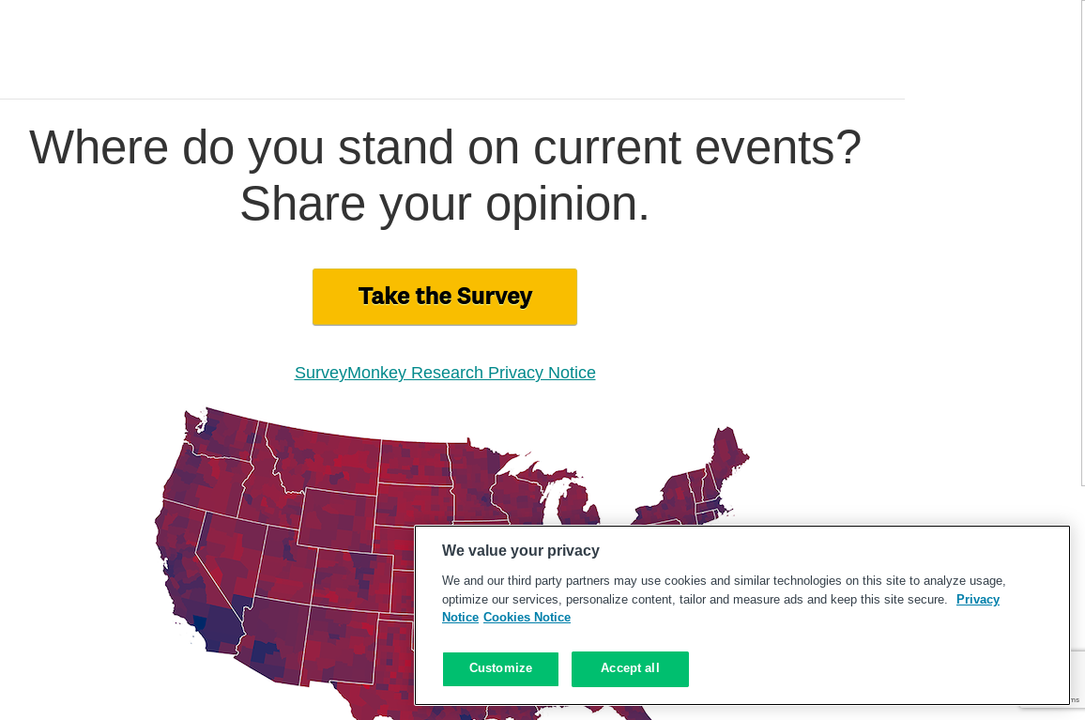Select Arizona on the map

[x=273, y=640]
